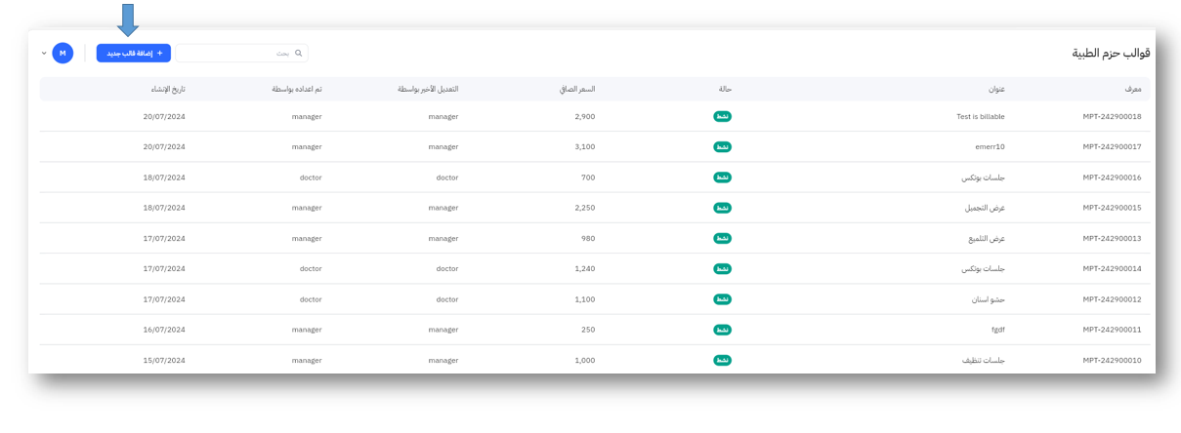Expand the user menu chevron beside avatar
The width and height of the screenshot is (1181, 433).
click(44, 54)
